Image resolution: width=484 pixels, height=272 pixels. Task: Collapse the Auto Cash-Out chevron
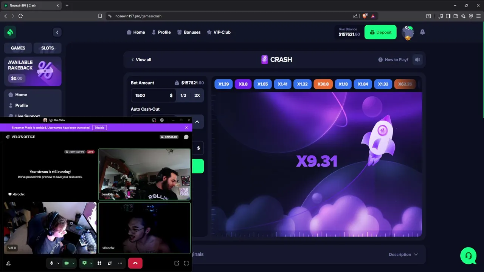point(197,122)
